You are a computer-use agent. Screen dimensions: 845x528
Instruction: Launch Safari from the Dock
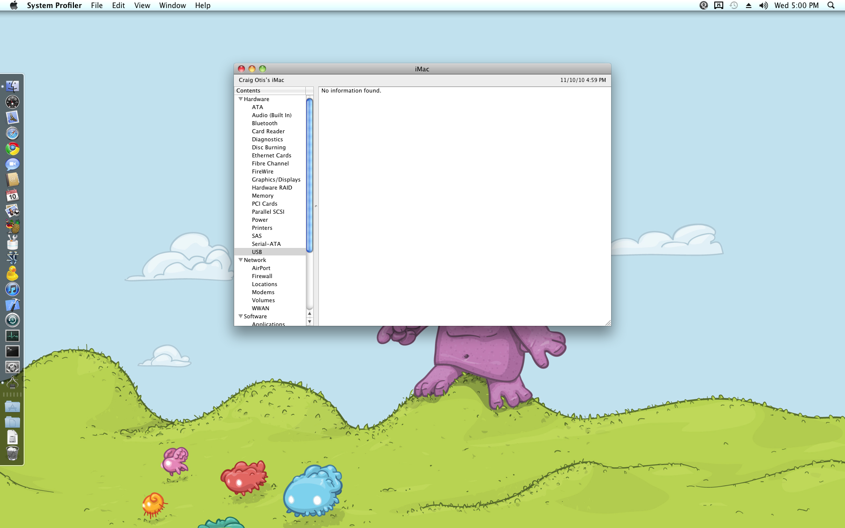click(12, 133)
